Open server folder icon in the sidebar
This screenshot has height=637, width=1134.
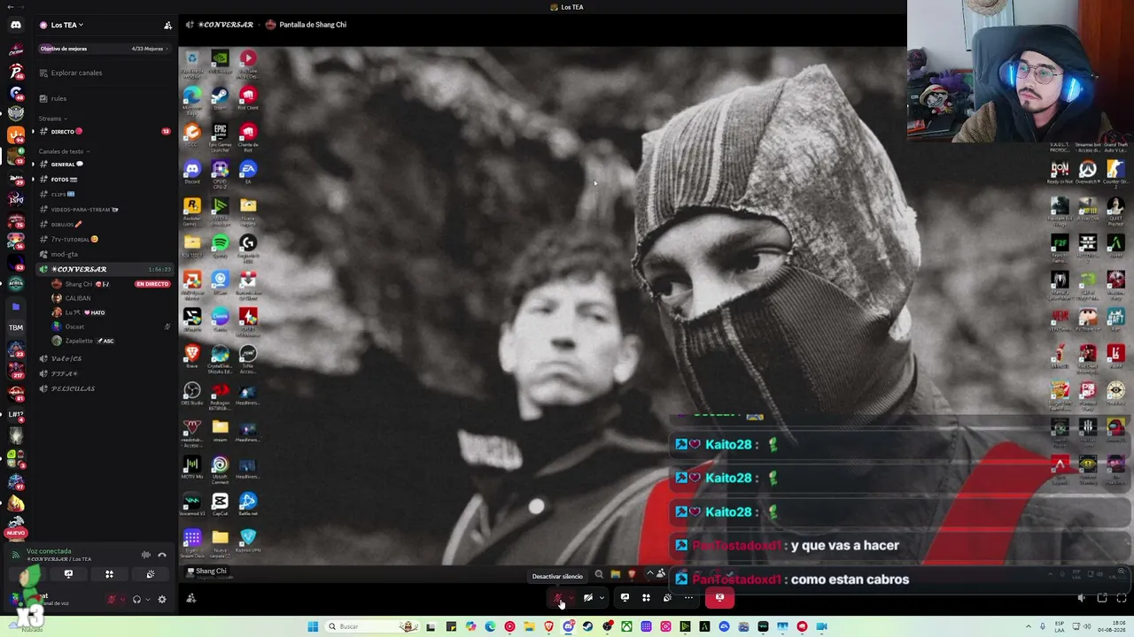16,306
